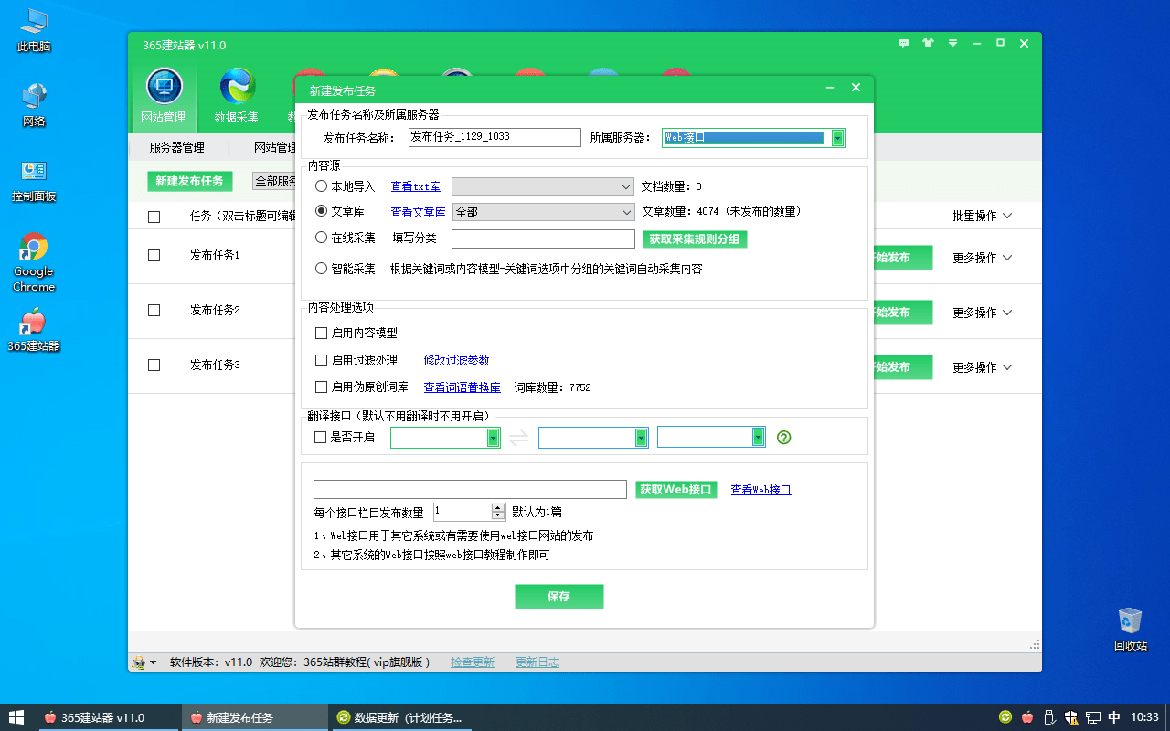The width and height of the screenshot is (1170, 731).
Task: Open the 数据采集 module icon
Action: [x=237, y=95]
